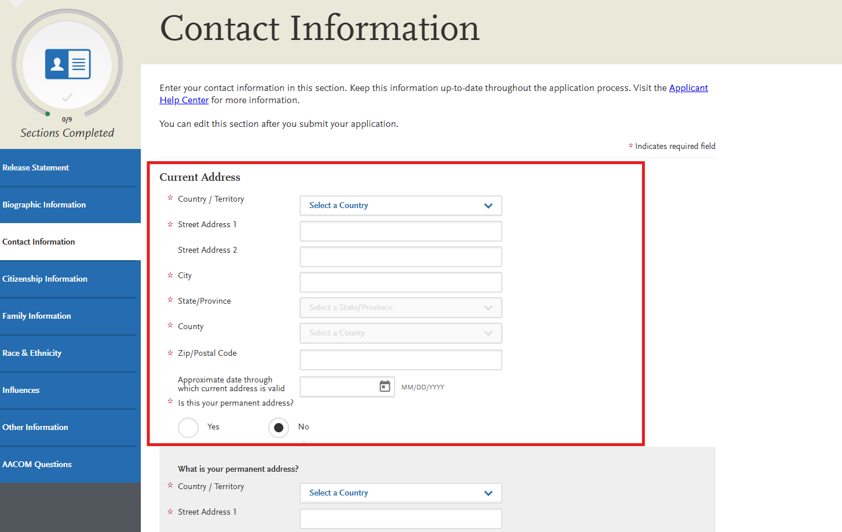Click the Street Address 1 input field
This screenshot has width=842, height=532.
[x=400, y=231]
